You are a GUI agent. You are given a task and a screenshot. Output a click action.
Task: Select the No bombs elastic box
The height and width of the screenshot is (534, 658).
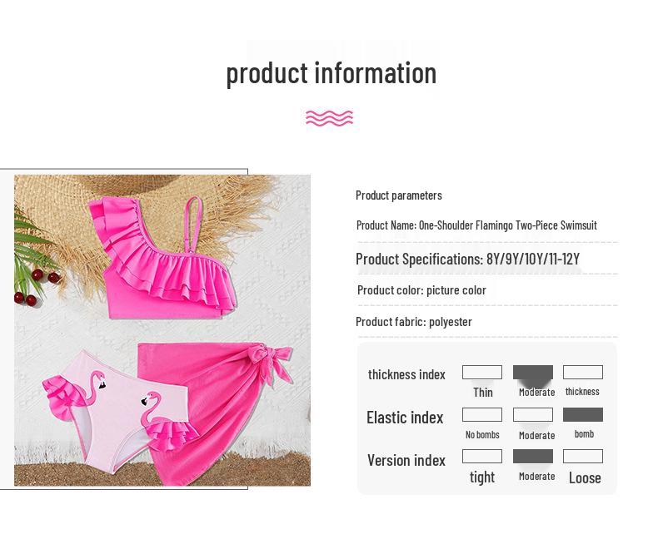pos(482,414)
